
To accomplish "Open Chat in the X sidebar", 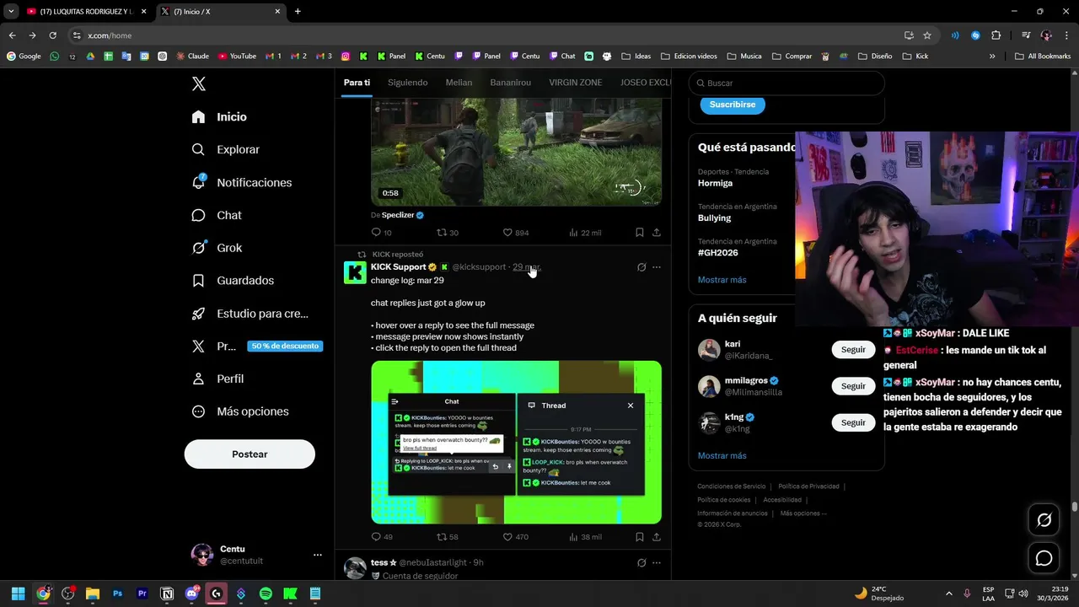I will point(217,215).
